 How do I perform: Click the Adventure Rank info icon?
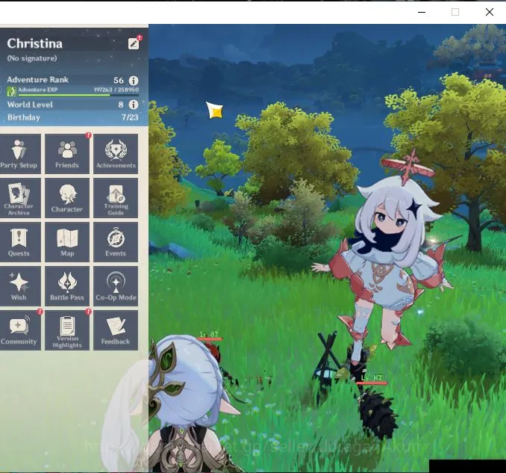[x=134, y=81]
